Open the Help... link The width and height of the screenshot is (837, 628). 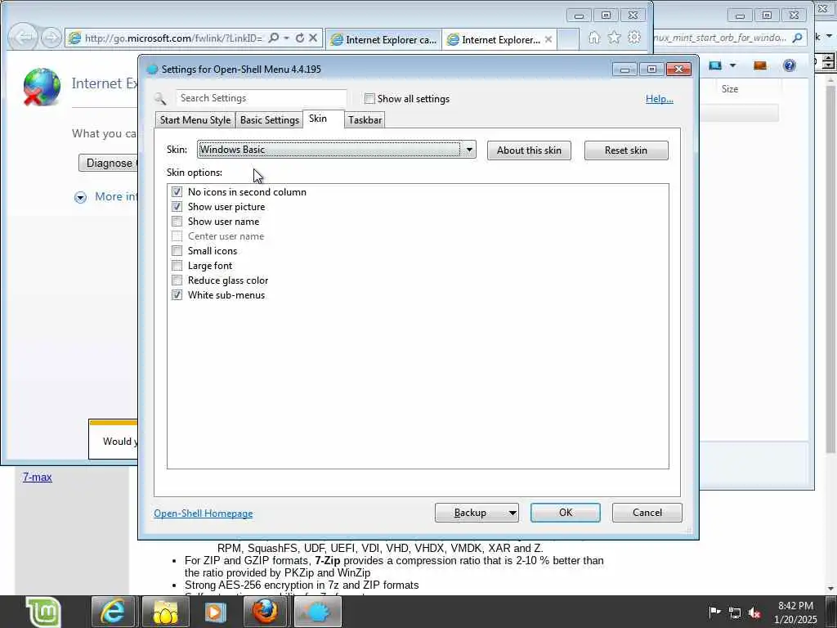660,99
